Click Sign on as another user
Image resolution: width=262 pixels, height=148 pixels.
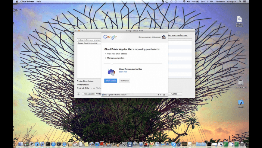point(178,35)
